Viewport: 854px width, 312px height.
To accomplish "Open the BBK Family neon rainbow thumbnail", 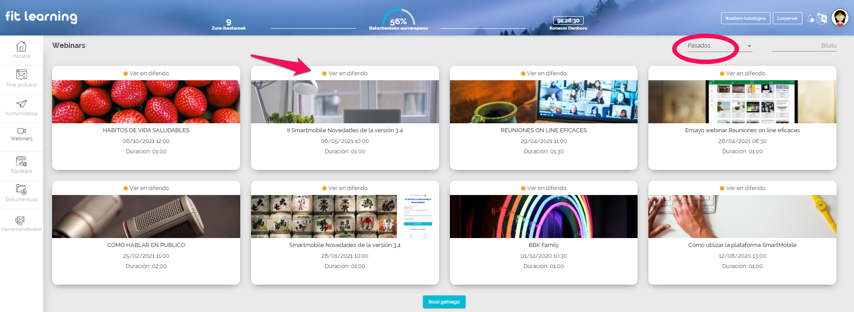I will pos(543,217).
